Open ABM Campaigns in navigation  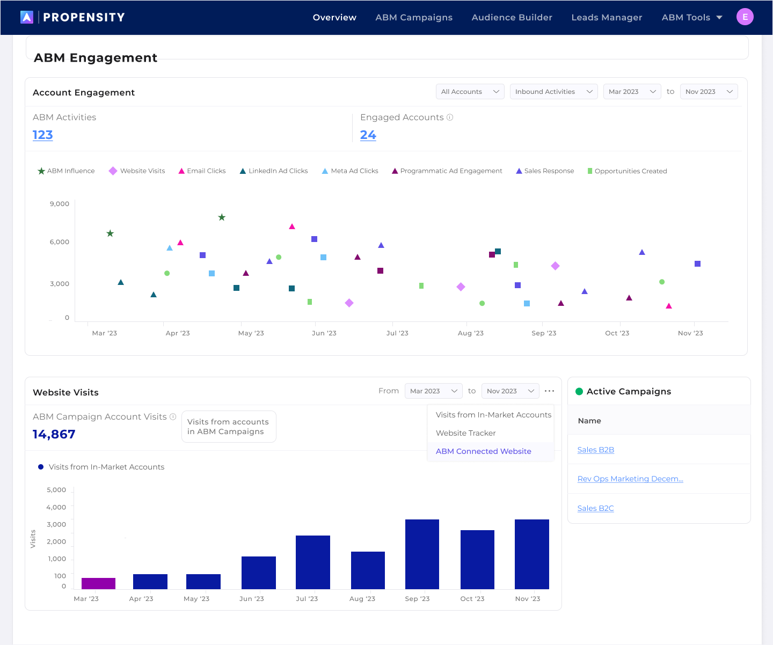click(x=414, y=18)
